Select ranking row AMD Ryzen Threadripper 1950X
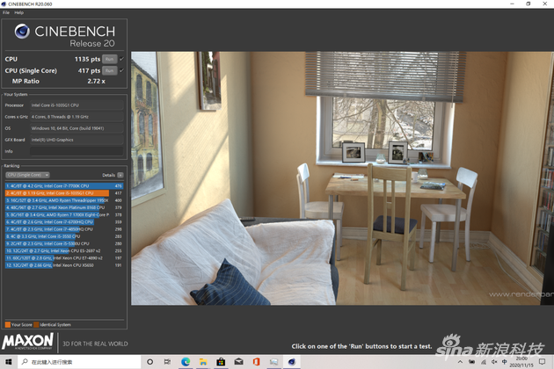The height and width of the screenshot is (369, 554). coord(64,200)
